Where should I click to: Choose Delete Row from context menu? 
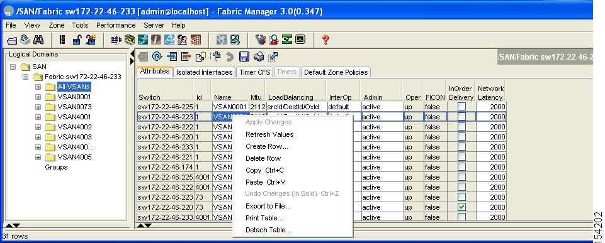263,158
